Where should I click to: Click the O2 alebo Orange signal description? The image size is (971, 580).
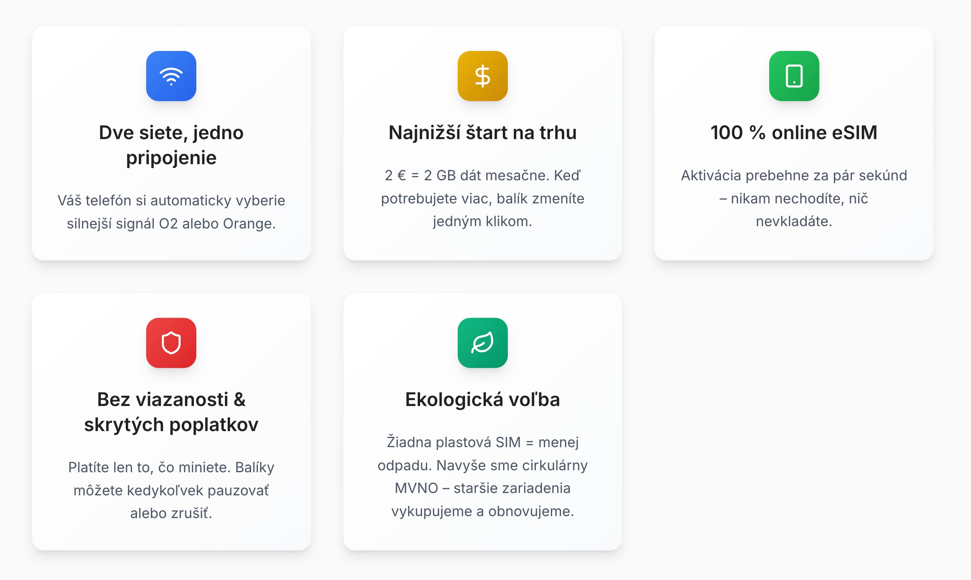coord(171,212)
